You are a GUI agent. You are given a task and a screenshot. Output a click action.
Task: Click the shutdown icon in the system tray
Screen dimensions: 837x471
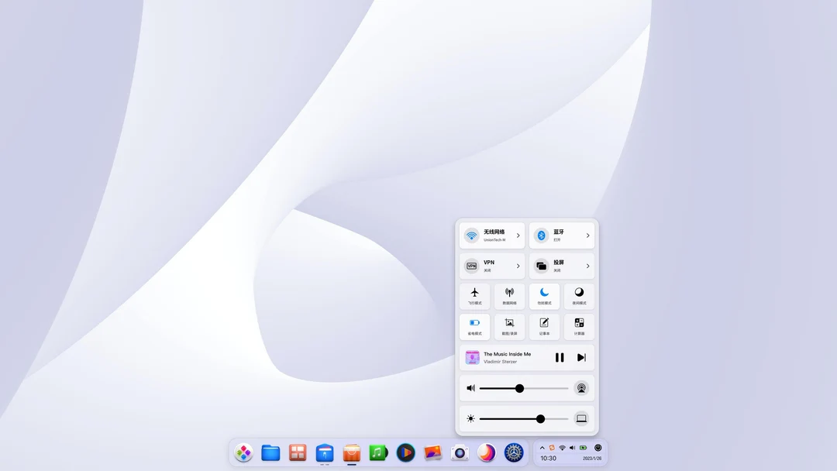pos(597,448)
